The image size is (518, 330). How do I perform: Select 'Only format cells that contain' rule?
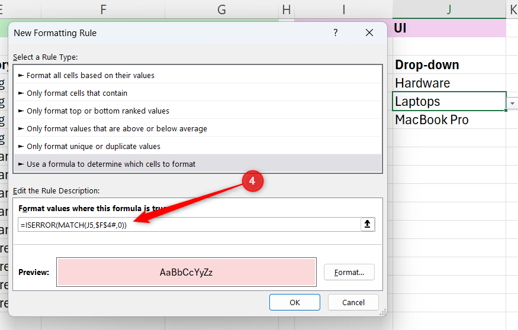tap(198, 93)
